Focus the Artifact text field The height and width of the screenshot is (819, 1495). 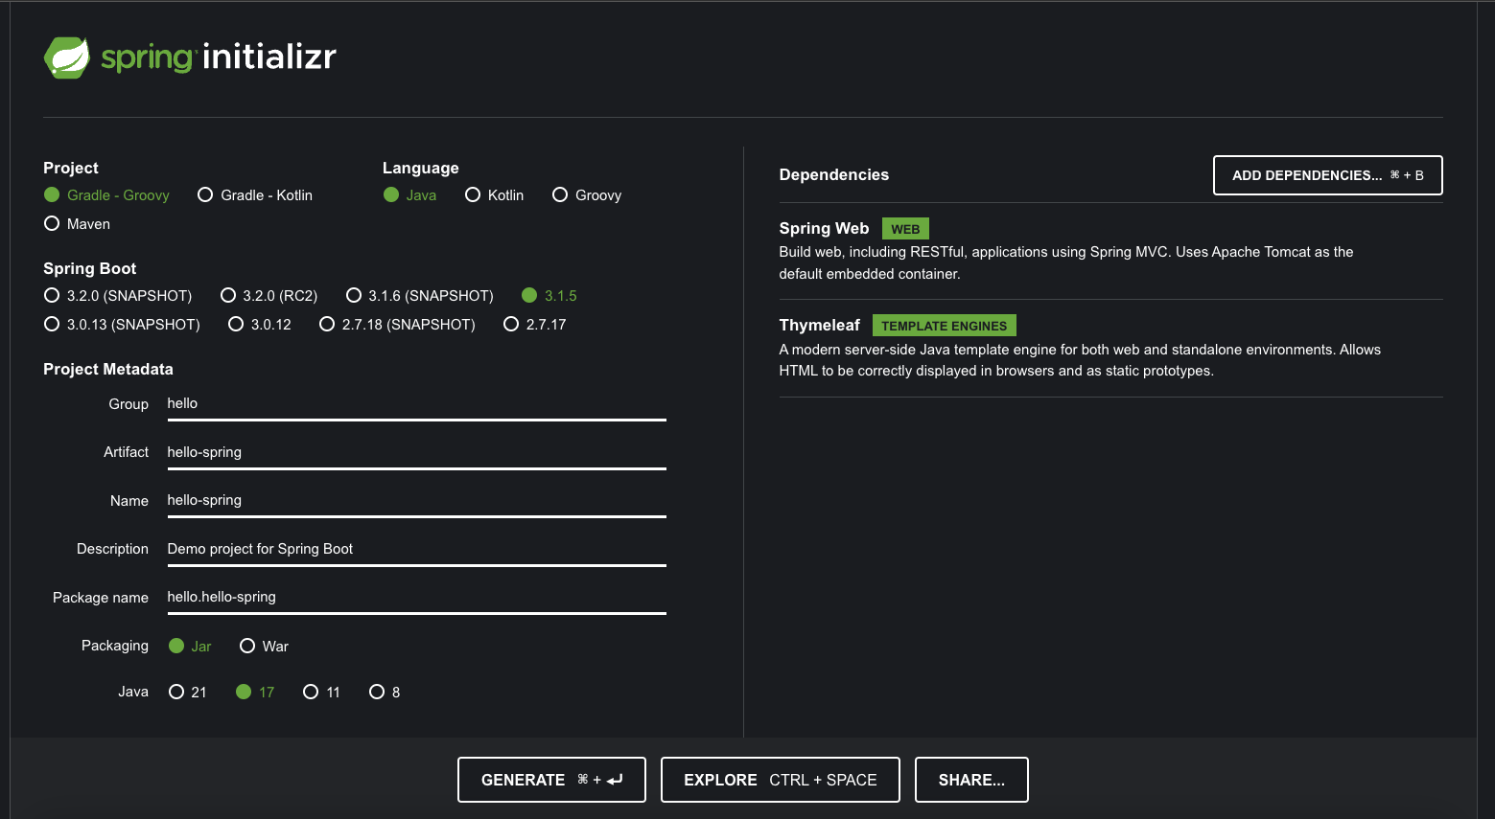[x=416, y=452]
